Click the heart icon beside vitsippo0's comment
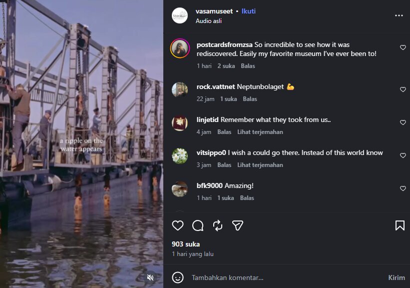The height and width of the screenshot is (288, 410). [403, 155]
